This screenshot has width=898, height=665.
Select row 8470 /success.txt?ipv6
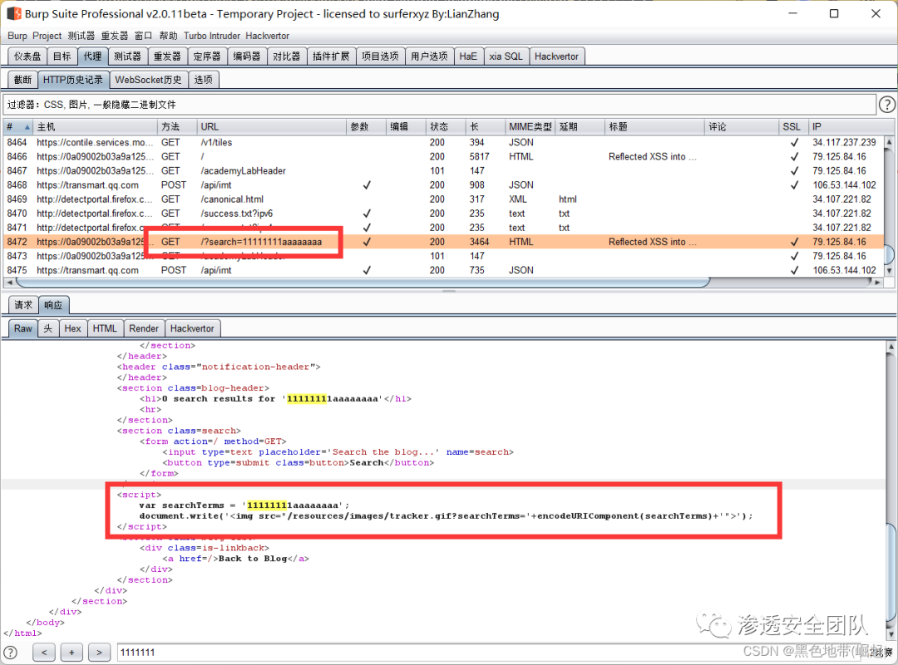(443, 214)
